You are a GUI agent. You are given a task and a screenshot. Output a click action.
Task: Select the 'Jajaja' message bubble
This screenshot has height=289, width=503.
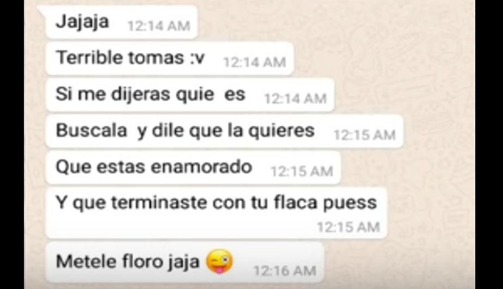121,22
